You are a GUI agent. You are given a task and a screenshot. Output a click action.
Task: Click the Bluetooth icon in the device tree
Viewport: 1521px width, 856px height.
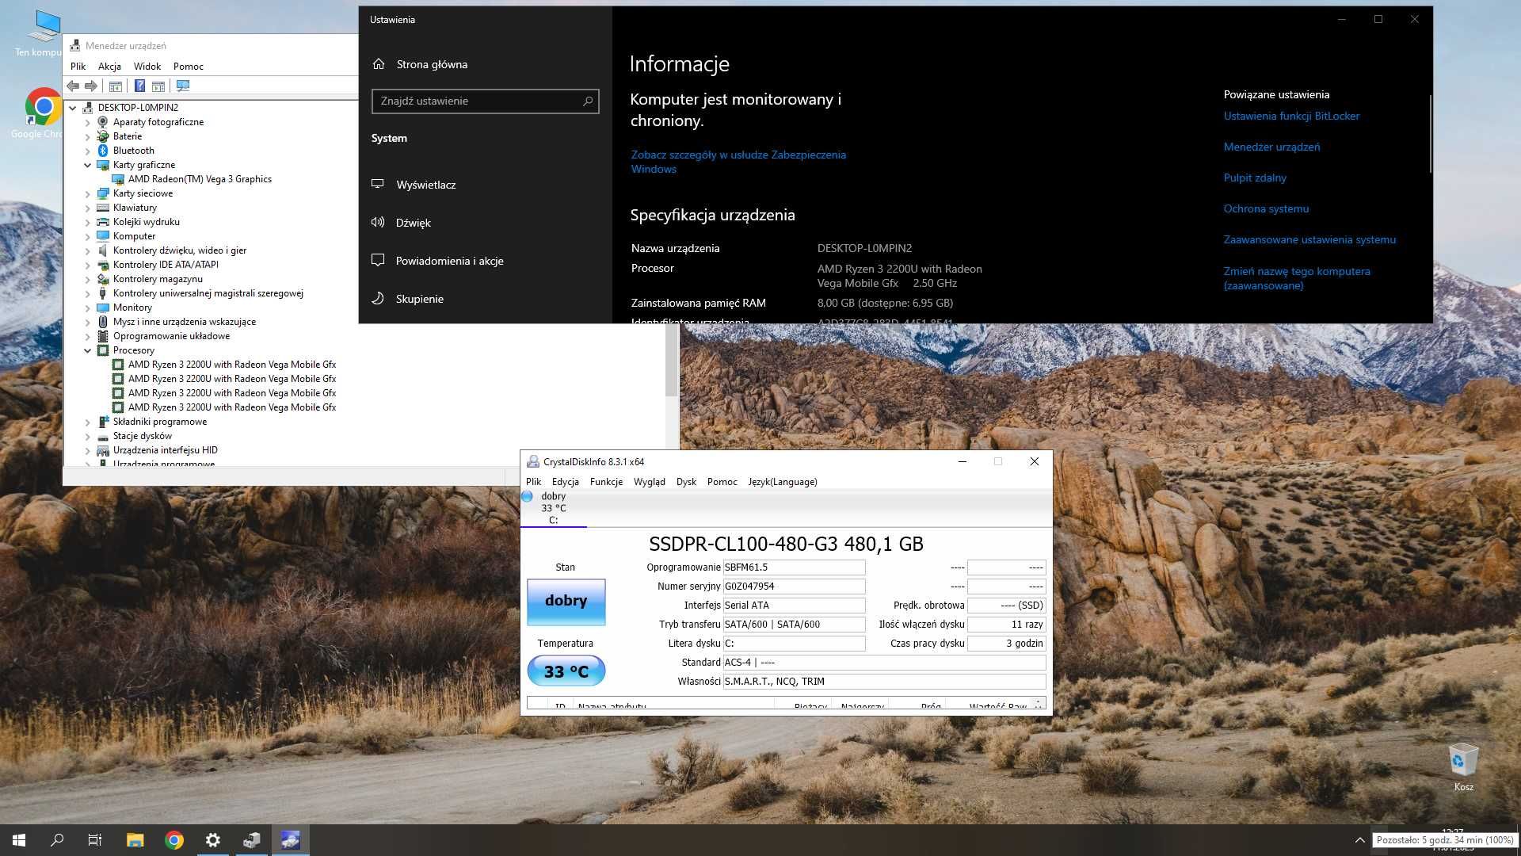pyautogui.click(x=103, y=151)
